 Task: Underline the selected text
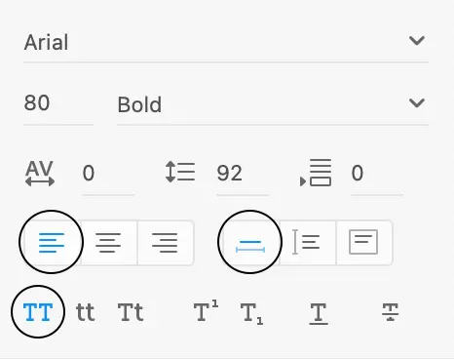pos(319,314)
